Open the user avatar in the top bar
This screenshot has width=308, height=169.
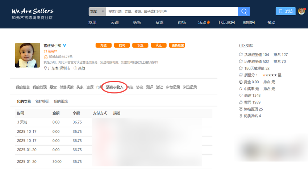click(x=301, y=11)
